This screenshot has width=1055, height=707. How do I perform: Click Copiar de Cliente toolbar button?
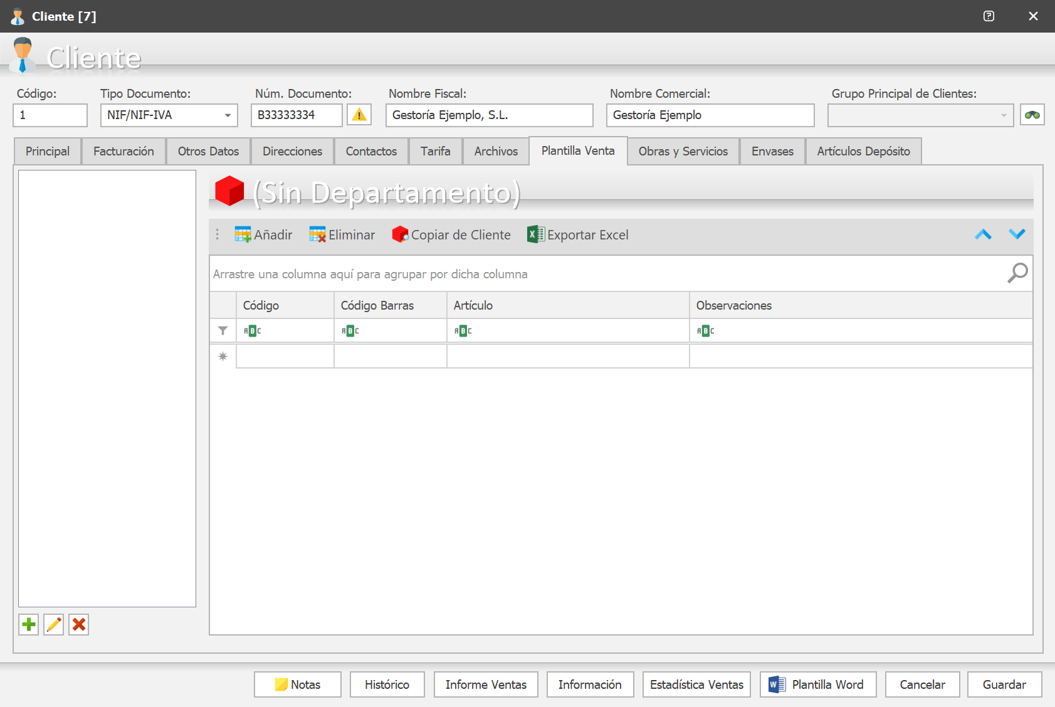(451, 234)
